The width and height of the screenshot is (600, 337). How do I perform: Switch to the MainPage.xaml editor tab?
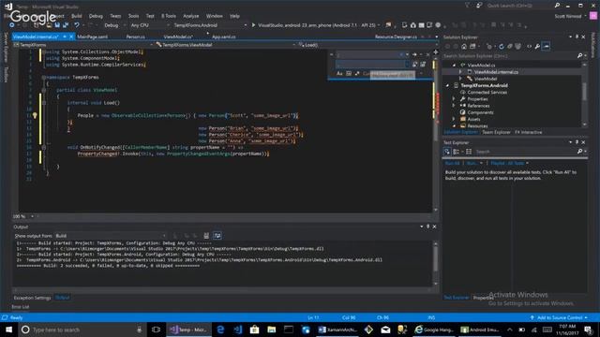click(93, 37)
